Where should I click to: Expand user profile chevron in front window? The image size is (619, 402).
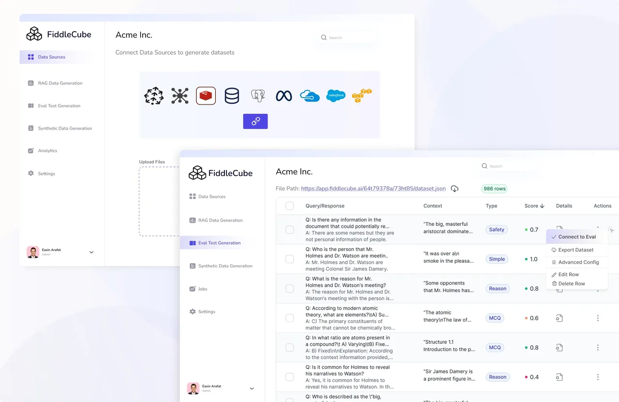click(251, 388)
